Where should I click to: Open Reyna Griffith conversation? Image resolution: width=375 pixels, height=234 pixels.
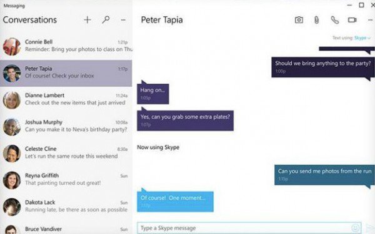tap(66, 180)
